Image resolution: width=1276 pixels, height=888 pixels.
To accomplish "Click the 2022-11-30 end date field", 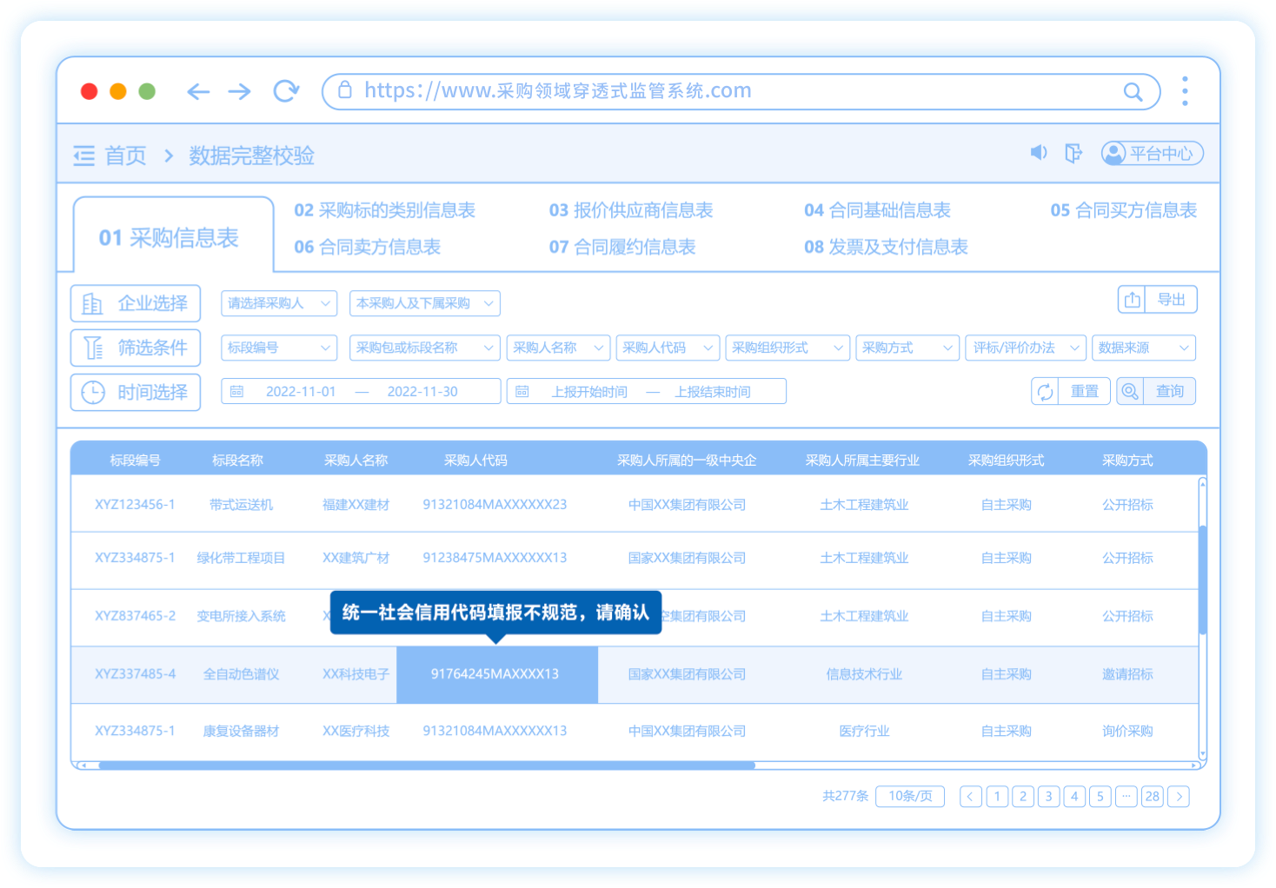I will 422,392.
